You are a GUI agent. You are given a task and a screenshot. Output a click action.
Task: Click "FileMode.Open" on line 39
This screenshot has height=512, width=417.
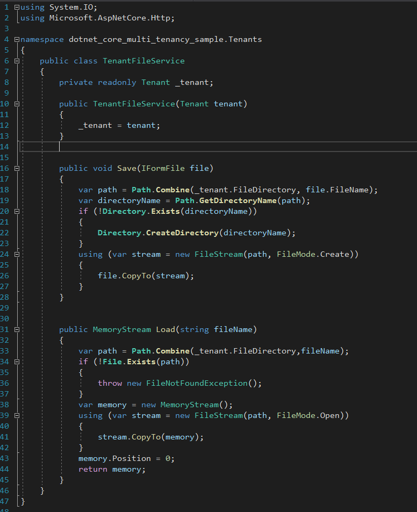(x=308, y=416)
